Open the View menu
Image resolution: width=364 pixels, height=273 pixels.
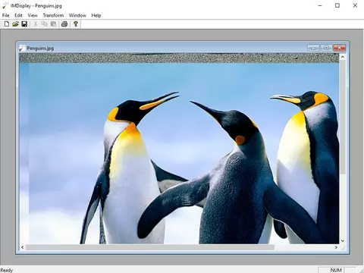pyautogui.click(x=33, y=15)
